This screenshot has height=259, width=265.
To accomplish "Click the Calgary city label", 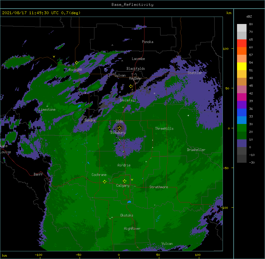I will coord(123,185).
